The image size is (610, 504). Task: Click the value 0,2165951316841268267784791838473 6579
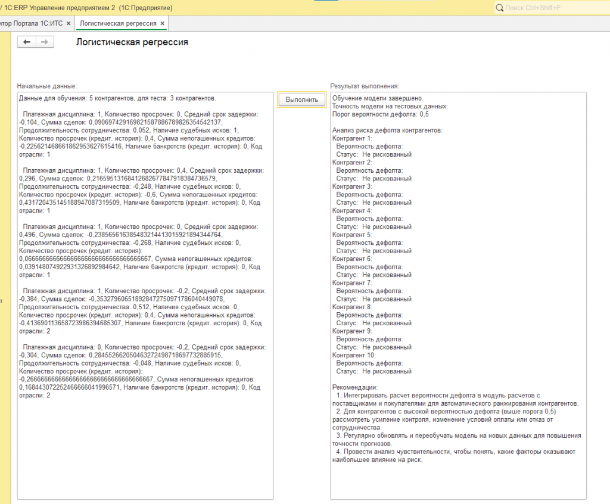coord(151,179)
